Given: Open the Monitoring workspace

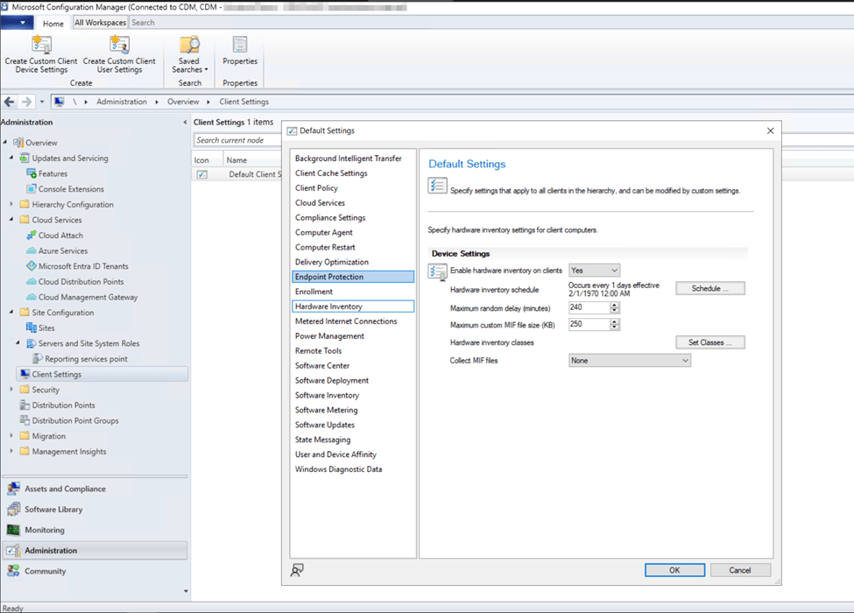Looking at the screenshot, I should click(x=45, y=530).
